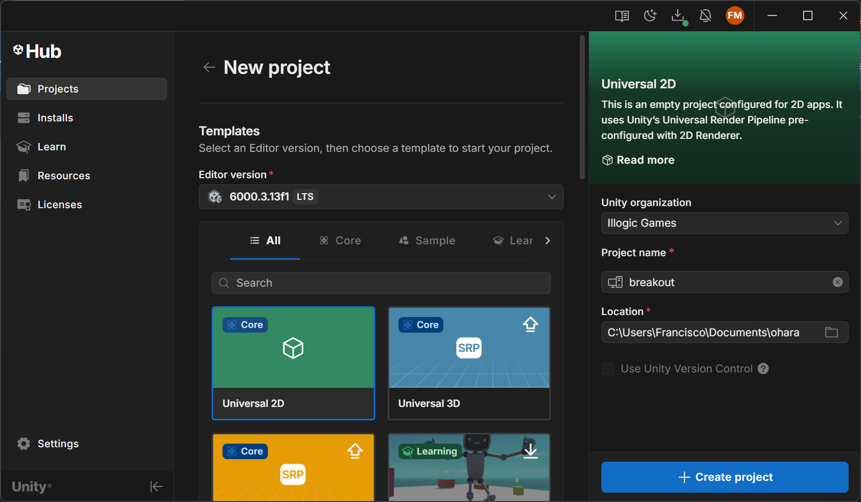Select the yellow SRP Core template card
This screenshot has height=502, width=861.
point(293,467)
